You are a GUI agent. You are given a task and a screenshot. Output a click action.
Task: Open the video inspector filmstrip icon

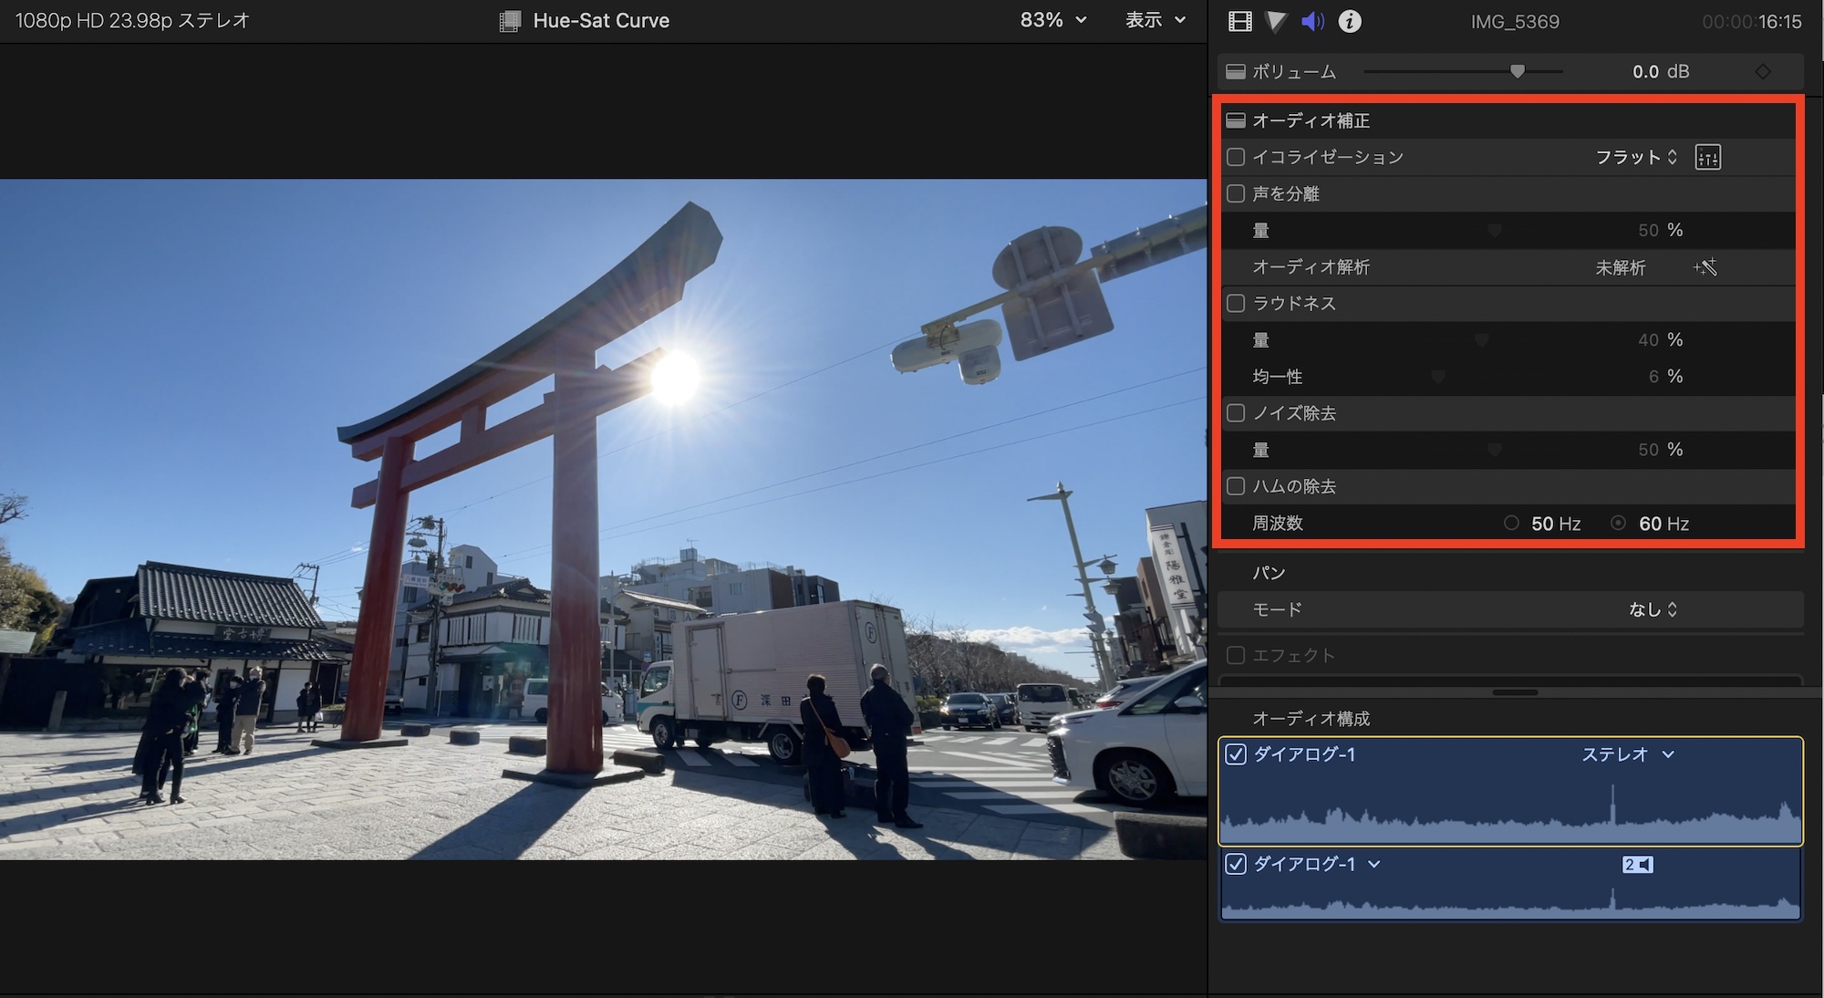(x=1240, y=21)
